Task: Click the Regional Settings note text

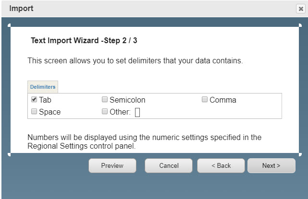Action: [x=144, y=141]
